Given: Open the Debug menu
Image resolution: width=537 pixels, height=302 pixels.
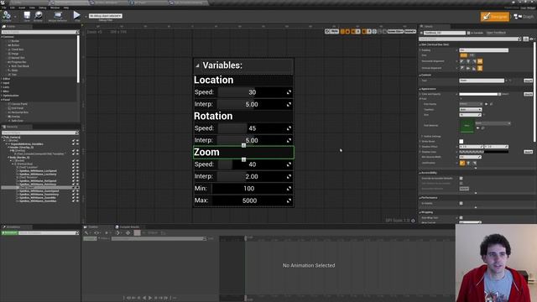Looking at the screenshot, I should click(43, 8).
